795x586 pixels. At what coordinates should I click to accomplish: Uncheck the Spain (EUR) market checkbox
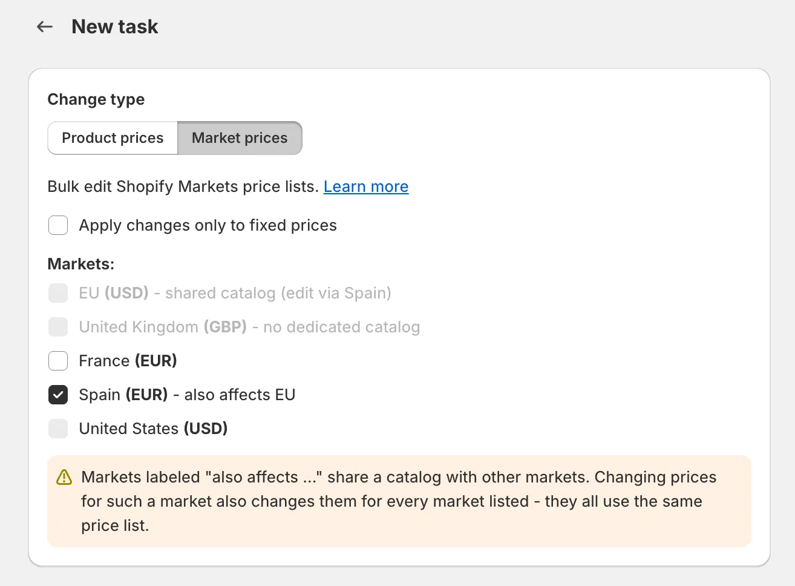point(58,395)
